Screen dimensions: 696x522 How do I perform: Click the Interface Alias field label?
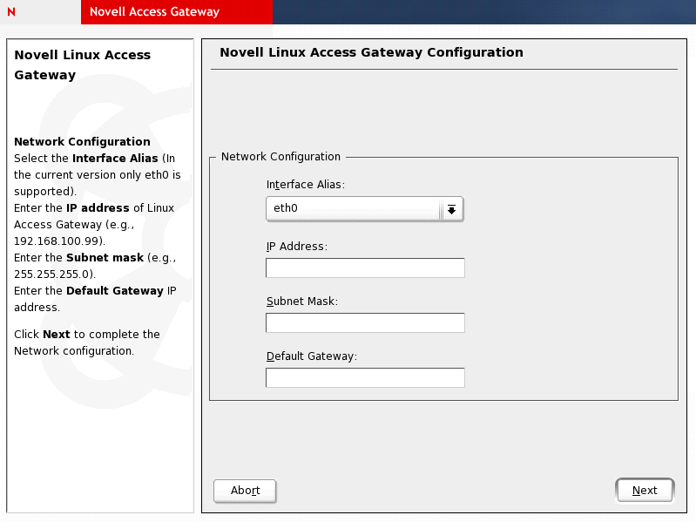pos(305,185)
